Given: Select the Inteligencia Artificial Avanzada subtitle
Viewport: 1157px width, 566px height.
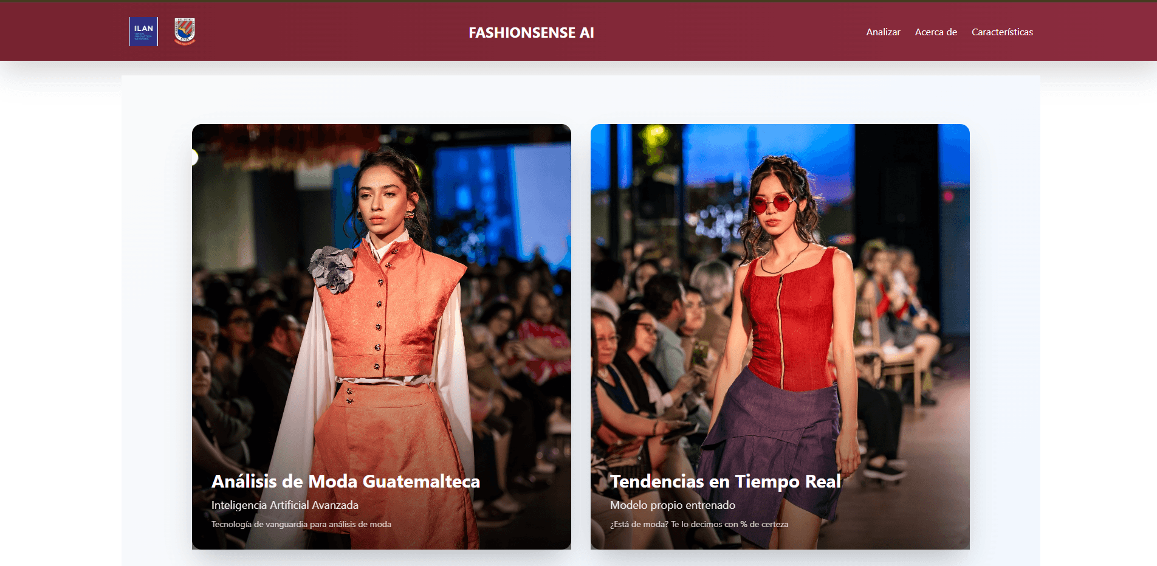Looking at the screenshot, I should (x=285, y=505).
